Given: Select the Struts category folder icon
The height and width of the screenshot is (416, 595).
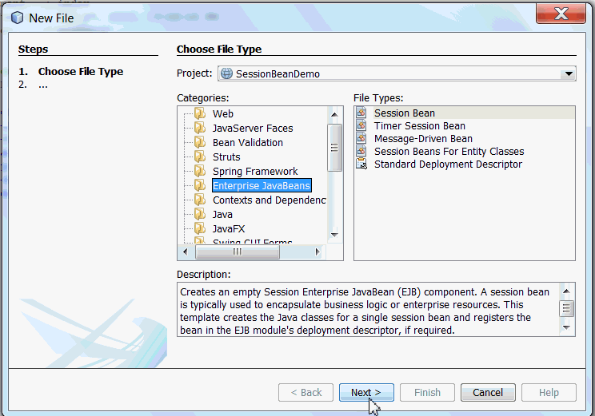Looking at the screenshot, I should [200, 156].
